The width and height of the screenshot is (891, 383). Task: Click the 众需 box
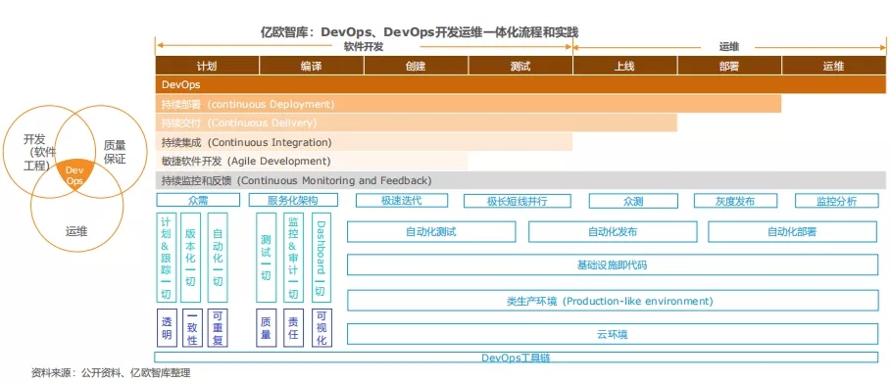[x=198, y=200]
